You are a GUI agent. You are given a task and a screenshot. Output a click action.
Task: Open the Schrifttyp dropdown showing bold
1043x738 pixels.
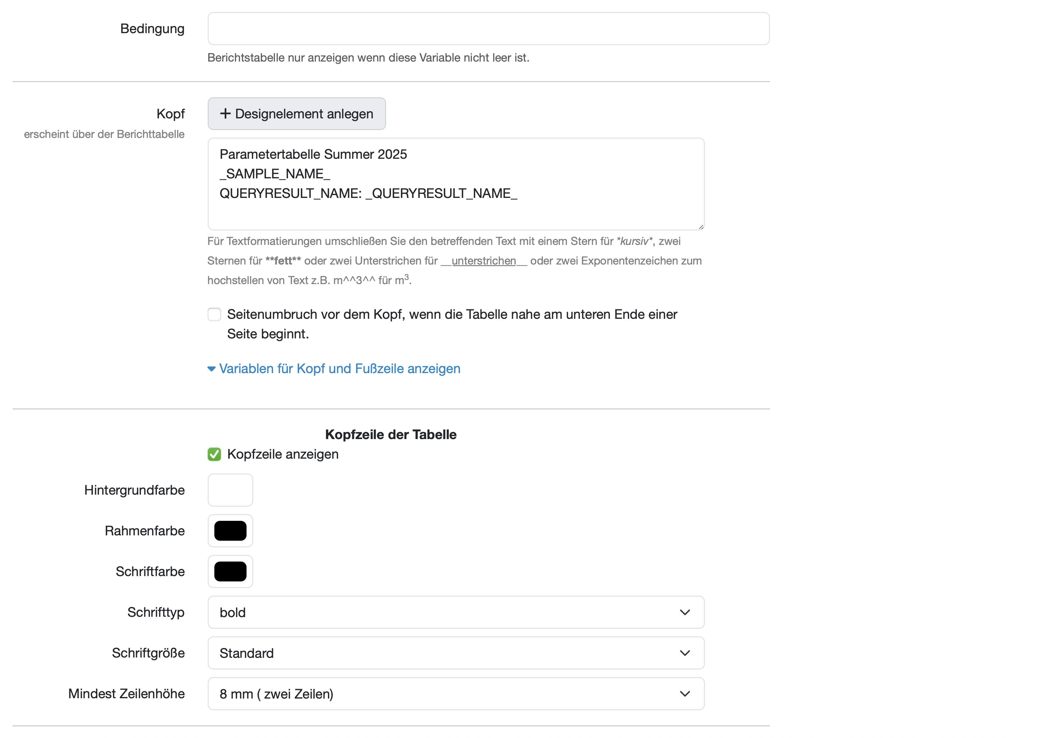[456, 613]
